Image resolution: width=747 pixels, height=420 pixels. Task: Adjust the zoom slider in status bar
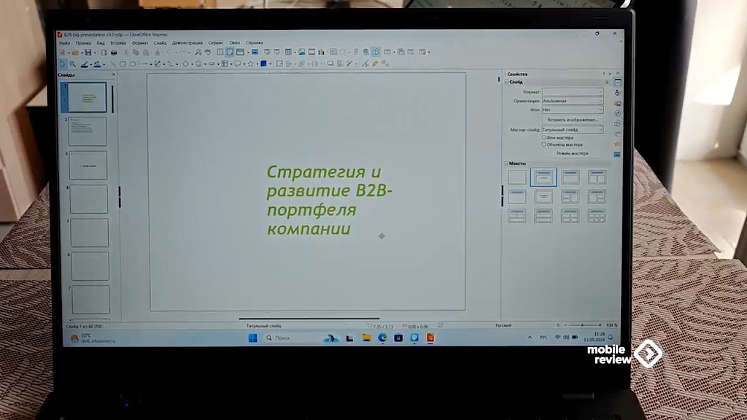click(582, 324)
